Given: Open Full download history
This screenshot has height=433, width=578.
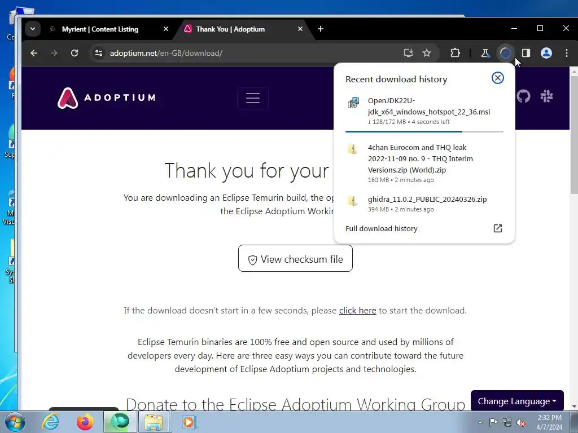Looking at the screenshot, I should (424, 228).
